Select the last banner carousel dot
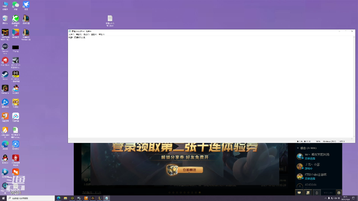Image resolution: width=358 pixels, height=201 pixels. (x=200, y=193)
